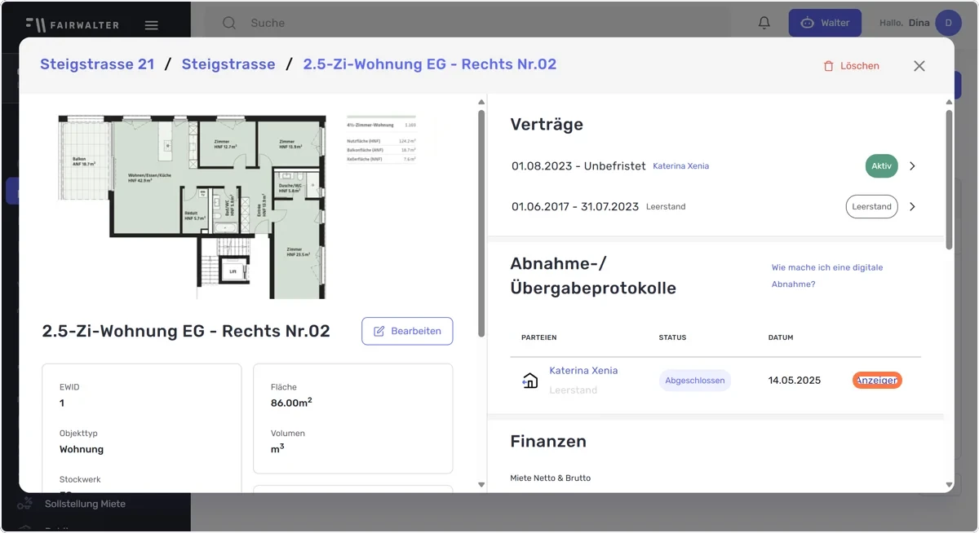Click the STATUS column header

point(672,337)
